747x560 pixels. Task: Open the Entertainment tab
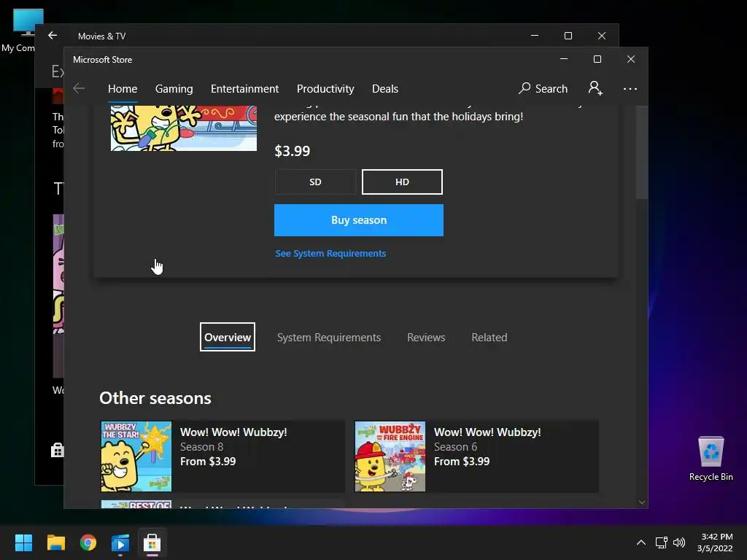coord(244,89)
